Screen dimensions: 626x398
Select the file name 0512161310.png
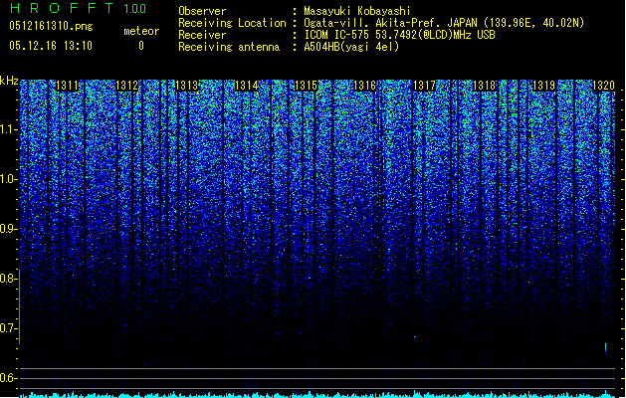(51, 26)
